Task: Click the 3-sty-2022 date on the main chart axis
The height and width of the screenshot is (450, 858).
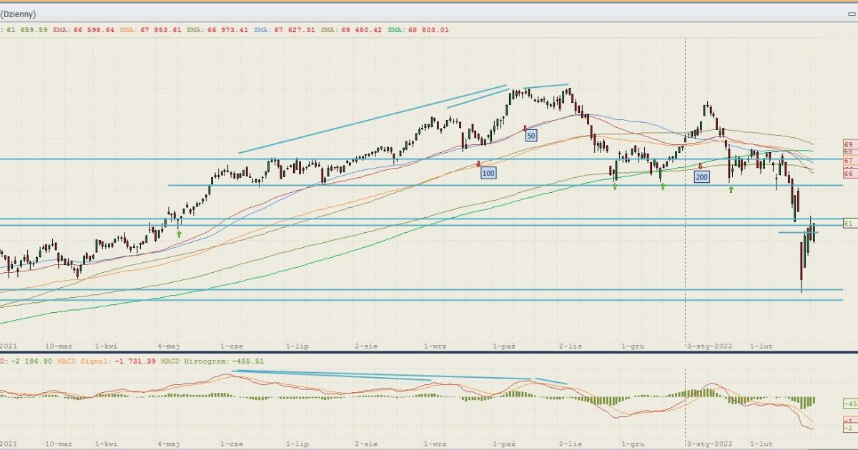Action: 710,346
